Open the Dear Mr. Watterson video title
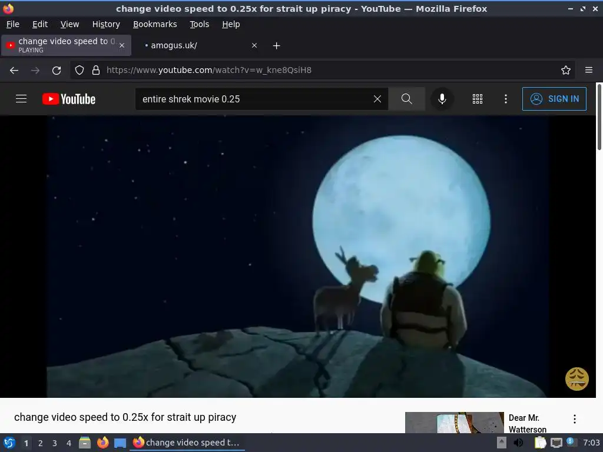The height and width of the screenshot is (452, 603). (x=527, y=423)
